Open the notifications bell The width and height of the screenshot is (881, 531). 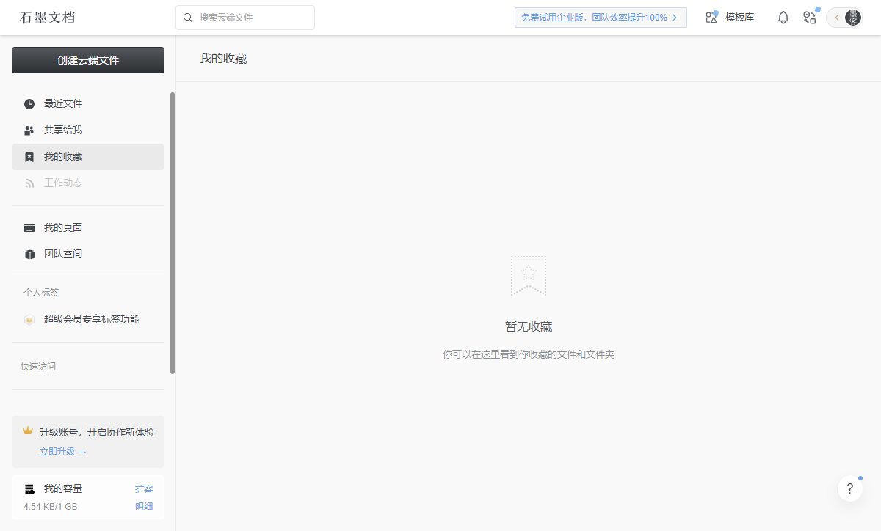pyautogui.click(x=783, y=18)
